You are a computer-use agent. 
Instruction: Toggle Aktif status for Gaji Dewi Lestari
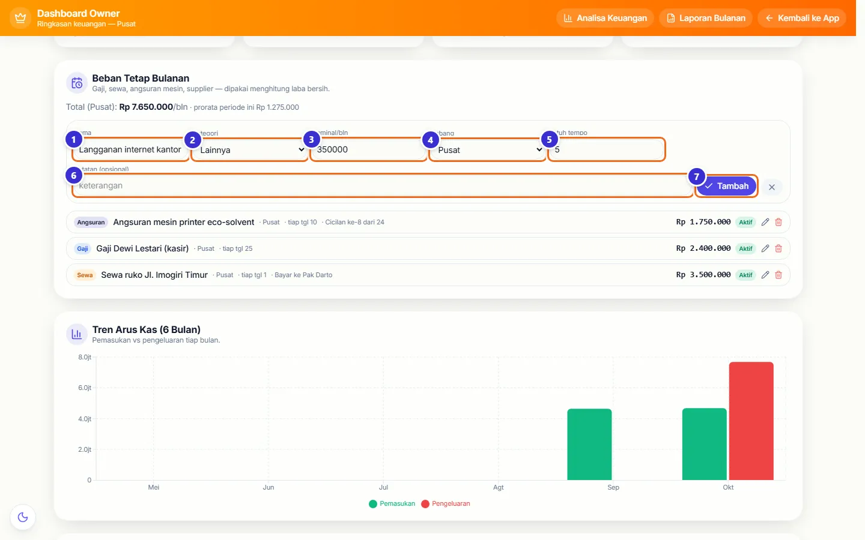coord(746,248)
